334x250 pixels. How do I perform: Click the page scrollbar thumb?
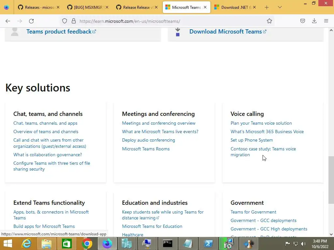click(331, 180)
